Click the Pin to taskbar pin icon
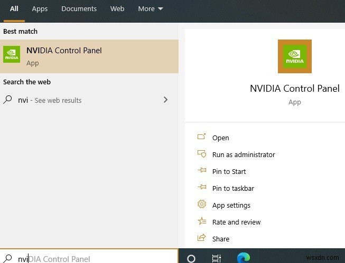Image resolution: width=345 pixels, height=263 pixels. point(201,188)
